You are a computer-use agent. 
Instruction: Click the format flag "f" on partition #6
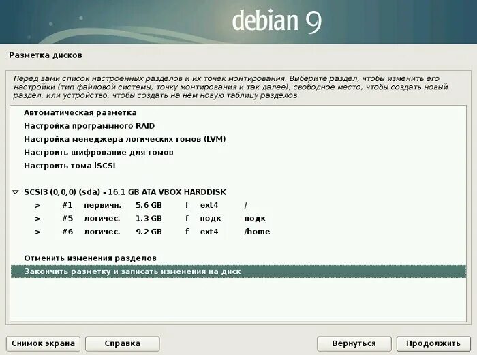coord(187,232)
